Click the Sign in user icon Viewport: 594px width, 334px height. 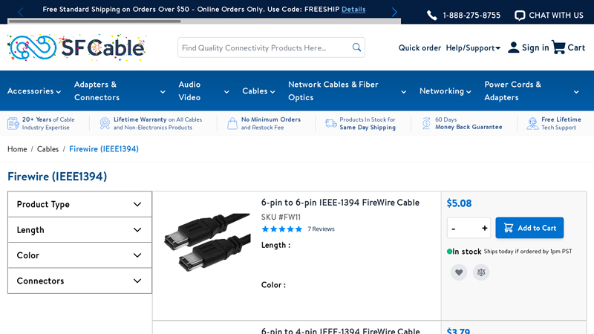coord(513,48)
